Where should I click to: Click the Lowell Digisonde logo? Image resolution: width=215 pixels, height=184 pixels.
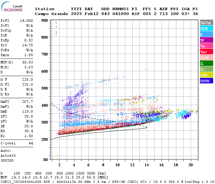(12, 6)
